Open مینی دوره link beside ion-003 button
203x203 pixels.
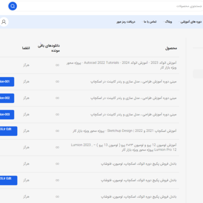point(133,115)
